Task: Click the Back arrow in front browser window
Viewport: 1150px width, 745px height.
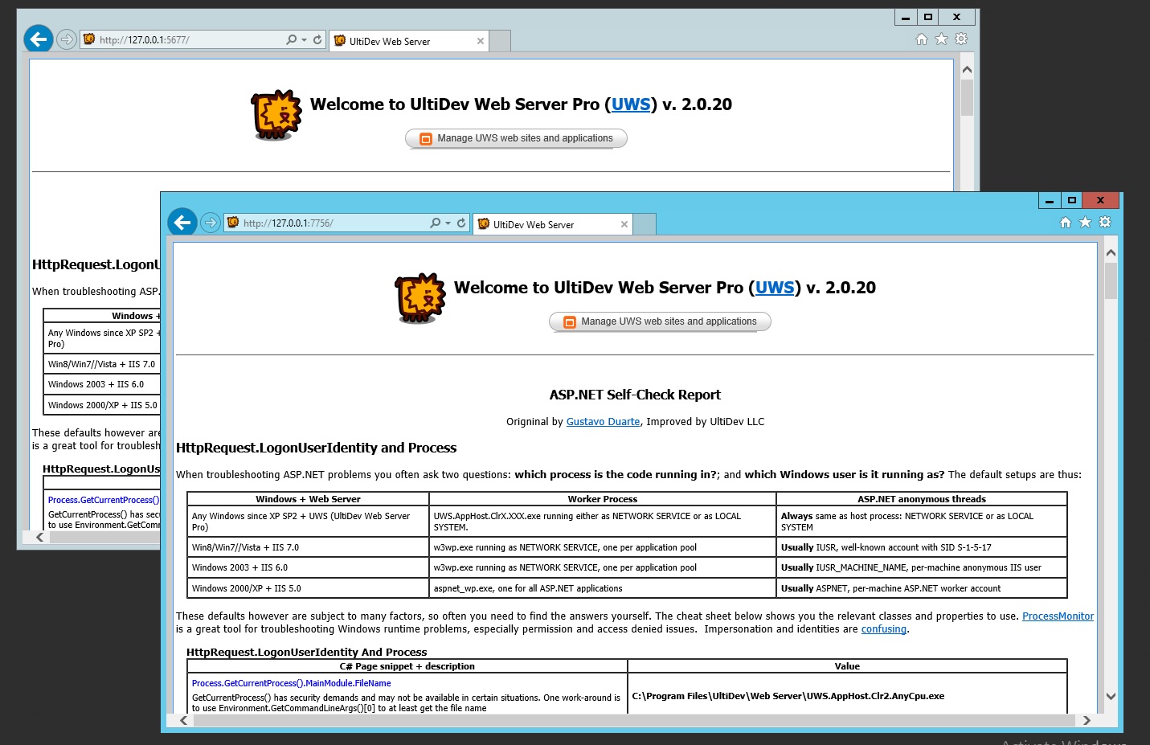Action: click(x=182, y=222)
